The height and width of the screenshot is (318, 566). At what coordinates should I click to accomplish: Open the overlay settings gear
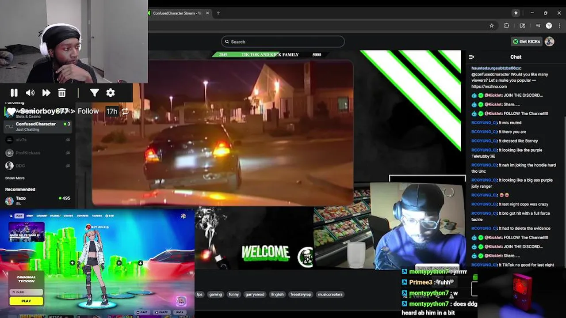tap(111, 93)
